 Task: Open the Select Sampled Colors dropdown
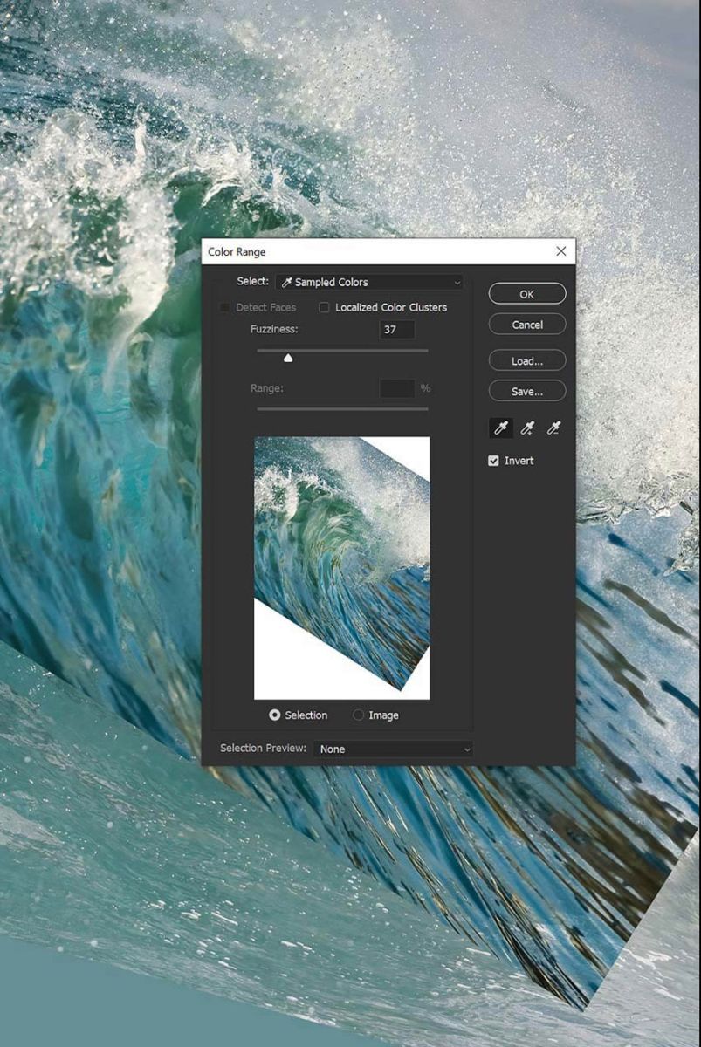[369, 283]
